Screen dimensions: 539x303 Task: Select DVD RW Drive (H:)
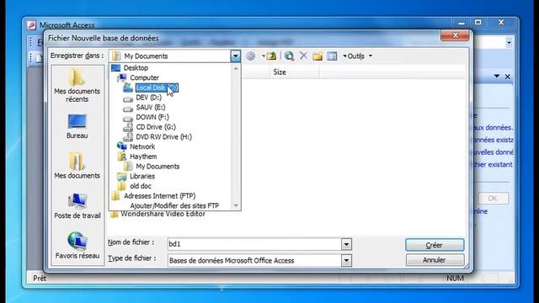[x=163, y=136]
